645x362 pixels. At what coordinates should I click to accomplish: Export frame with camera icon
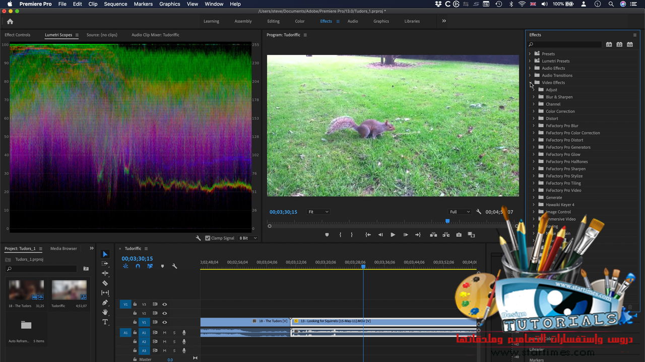pyautogui.click(x=459, y=235)
